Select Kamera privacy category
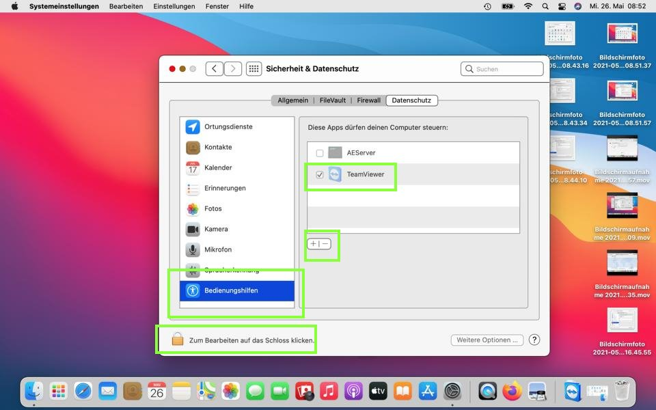The image size is (656, 410). point(237,230)
